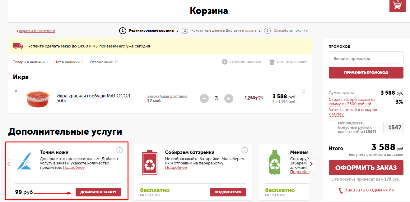Open Заточка ножей в подарок link

pyautogui.click(x=353, y=112)
